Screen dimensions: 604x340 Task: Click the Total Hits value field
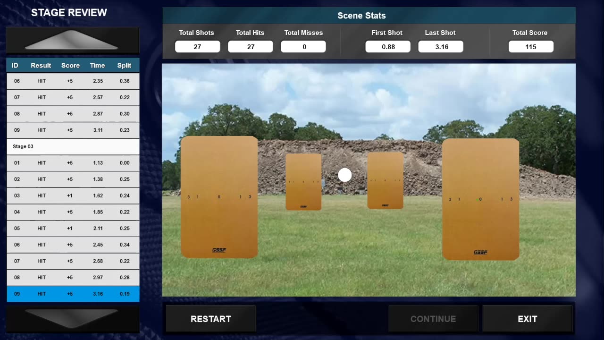click(251, 47)
